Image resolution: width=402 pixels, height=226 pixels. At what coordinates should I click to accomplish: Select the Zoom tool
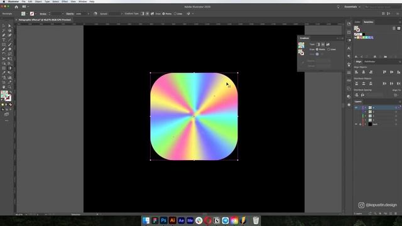click(x=10, y=87)
